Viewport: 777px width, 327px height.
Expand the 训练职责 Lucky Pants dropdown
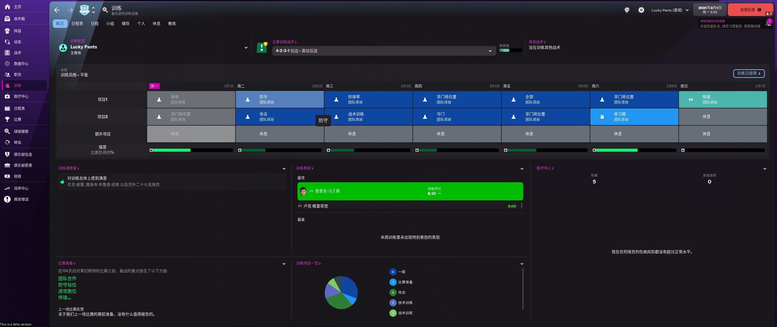click(x=246, y=48)
